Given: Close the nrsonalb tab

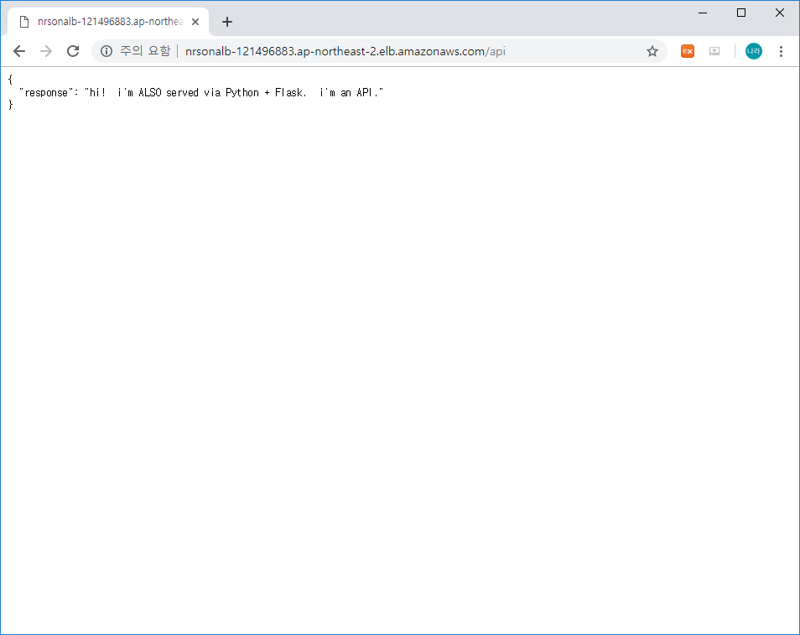Looking at the screenshot, I should pyautogui.click(x=195, y=22).
